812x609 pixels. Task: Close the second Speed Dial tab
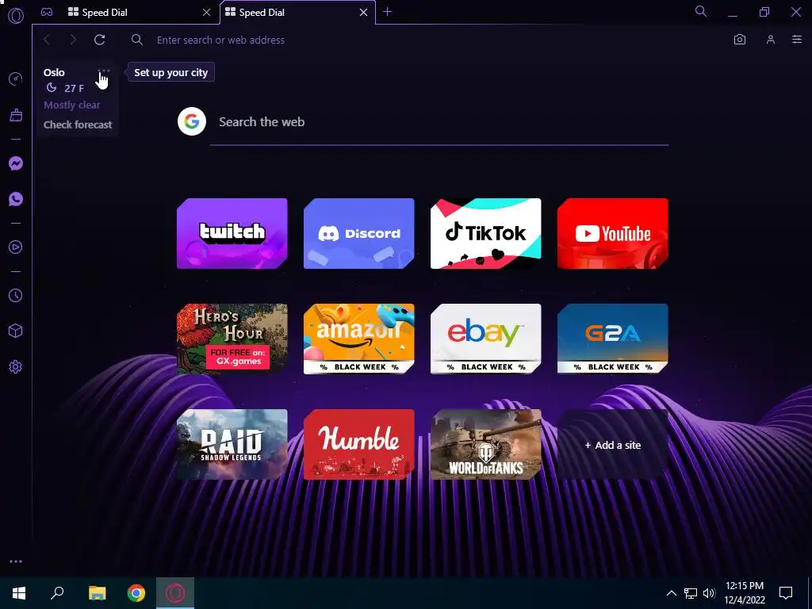(x=363, y=13)
